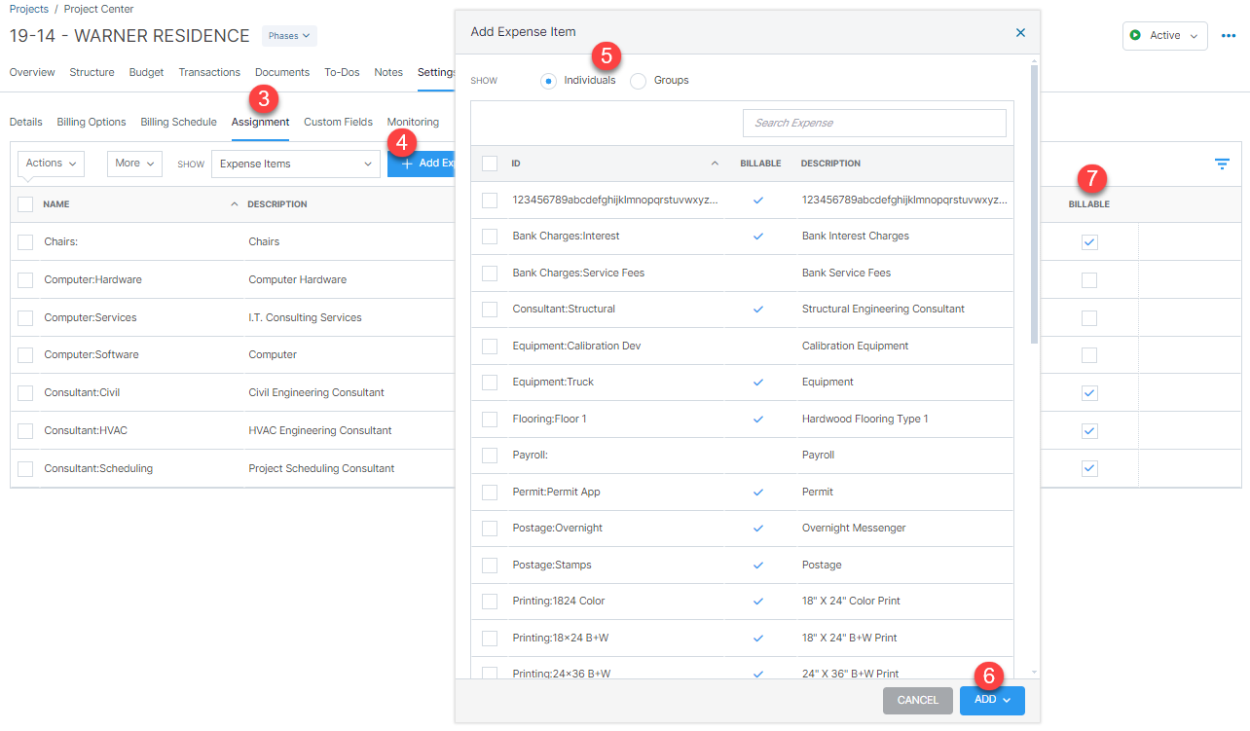This screenshot has height=731, width=1250.
Task: Open the Monitoring sub-tab
Action: pyautogui.click(x=413, y=123)
